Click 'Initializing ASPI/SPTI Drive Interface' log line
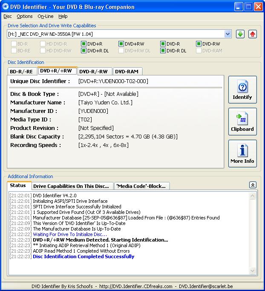265x291 pixels. [x=70, y=201]
